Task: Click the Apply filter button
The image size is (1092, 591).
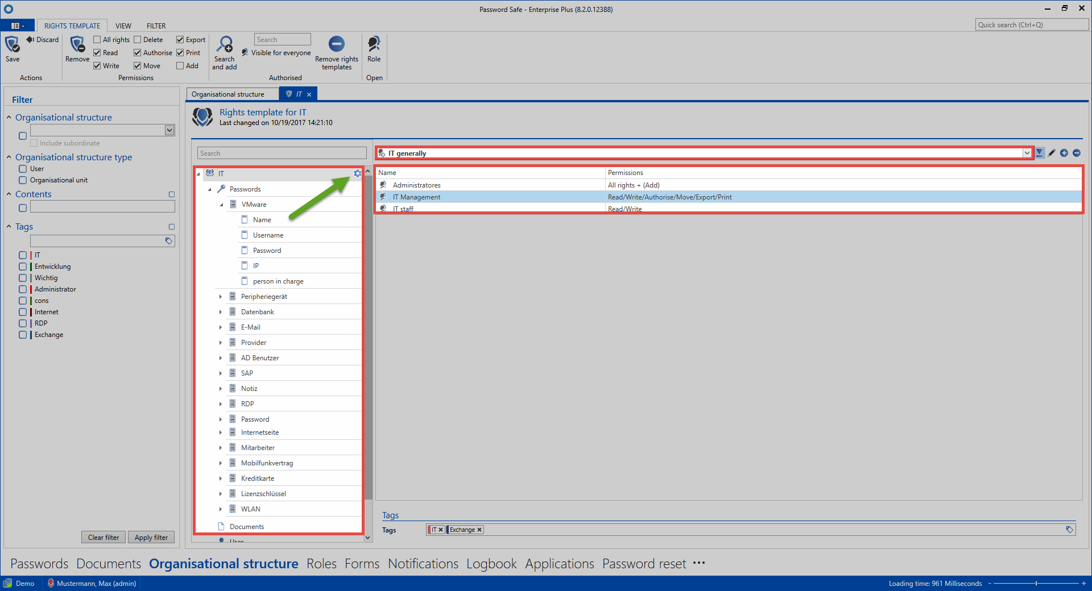Action: (151, 538)
